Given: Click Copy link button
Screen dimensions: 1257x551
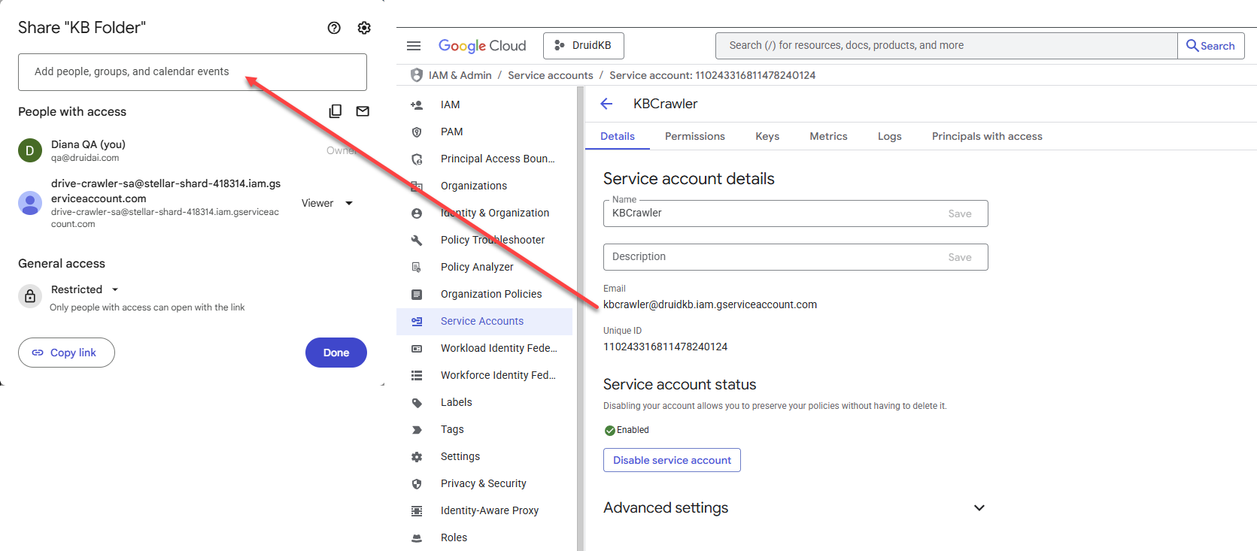Looking at the screenshot, I should [66, 353].
